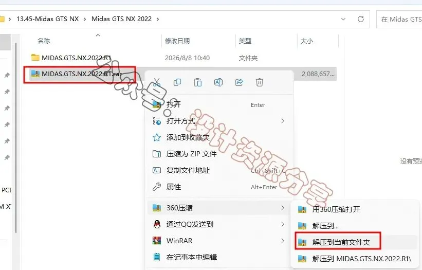Click the Delete trash icon in context menu
The height and width of the screenshot is (270, 422).
tap(260, 82)
